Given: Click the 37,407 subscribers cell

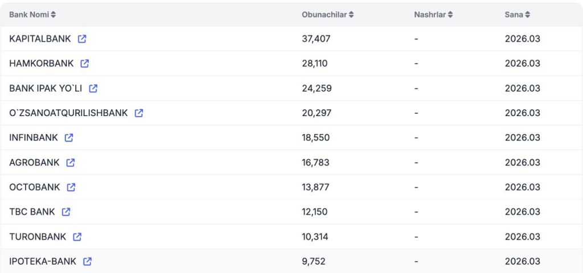Looking at the screenshot, I should [316, 39].
